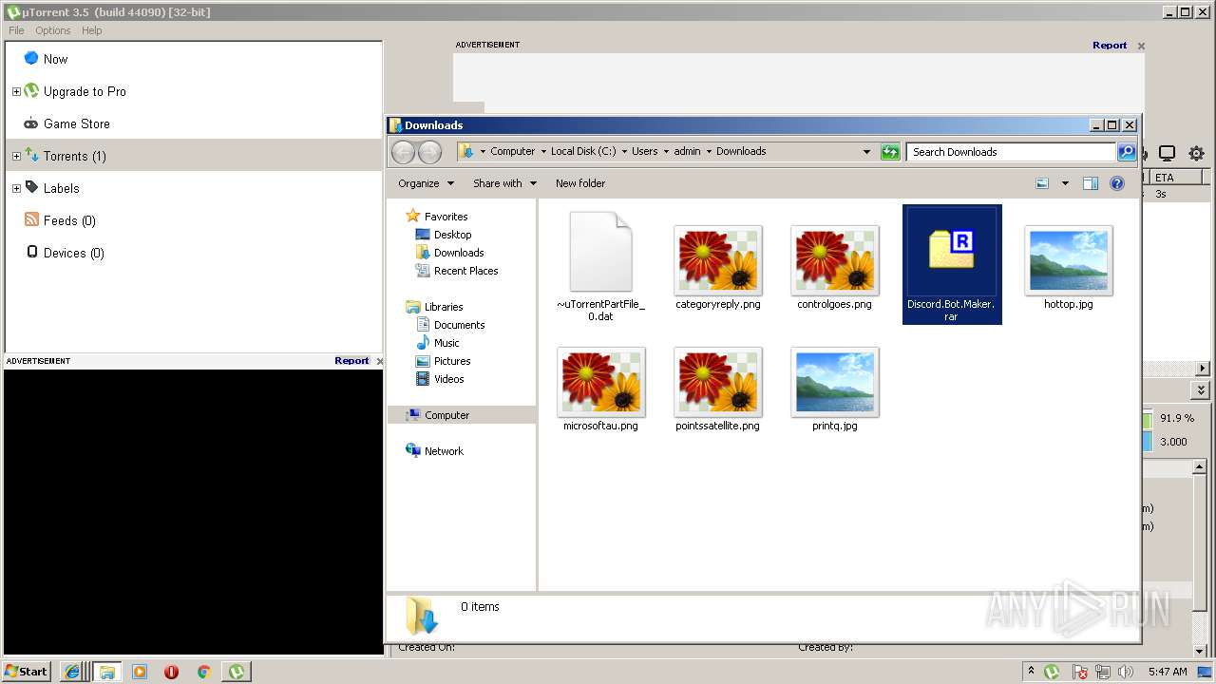Viewport: 1216px width, 684px height.
Task: Click admin breadcrumb segment
Action: pos(687,151)
